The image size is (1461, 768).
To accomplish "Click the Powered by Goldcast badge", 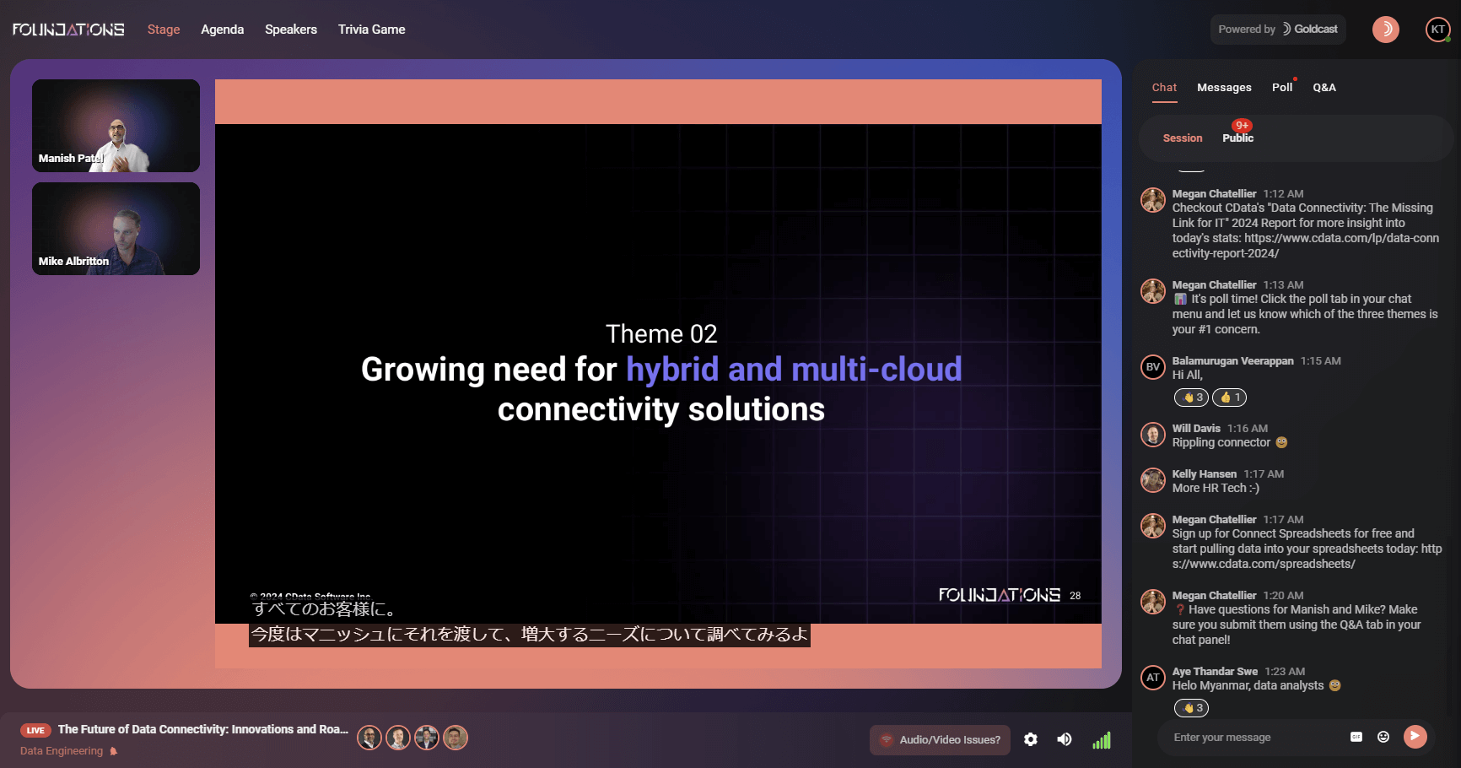I will pos(1278,30).
